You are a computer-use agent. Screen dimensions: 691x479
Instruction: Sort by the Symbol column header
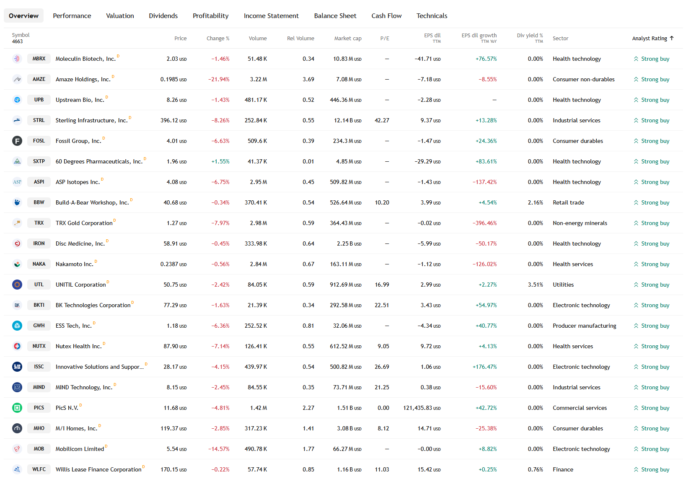pyautogui.click(x=21, y=35)
